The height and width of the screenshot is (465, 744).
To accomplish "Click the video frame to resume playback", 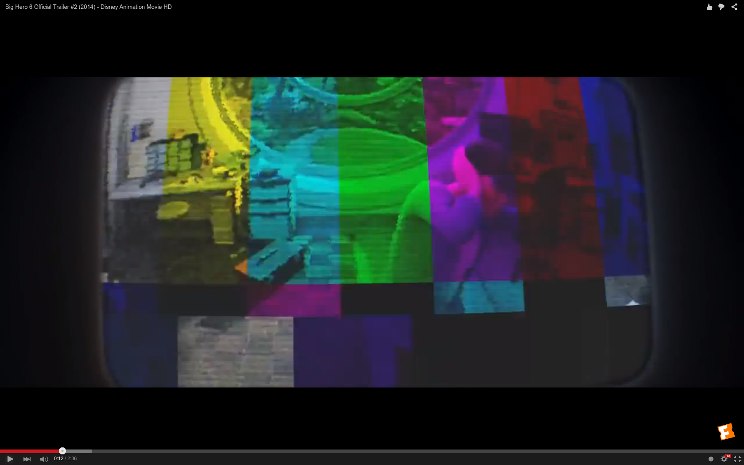I will [372, 232].
